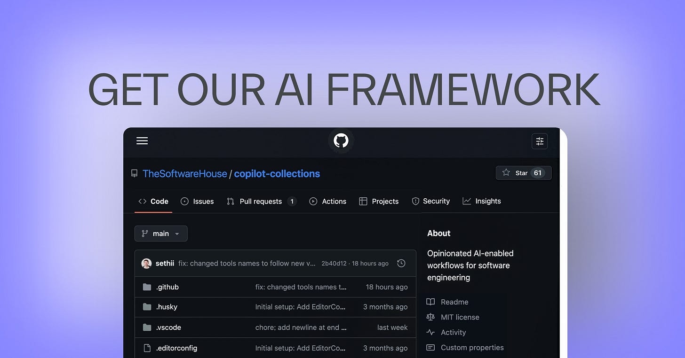Open the Readme link
The image size is (685, 358).
[454, 302]
